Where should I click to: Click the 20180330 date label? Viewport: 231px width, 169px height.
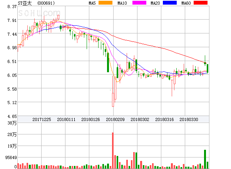click(189, 119)
